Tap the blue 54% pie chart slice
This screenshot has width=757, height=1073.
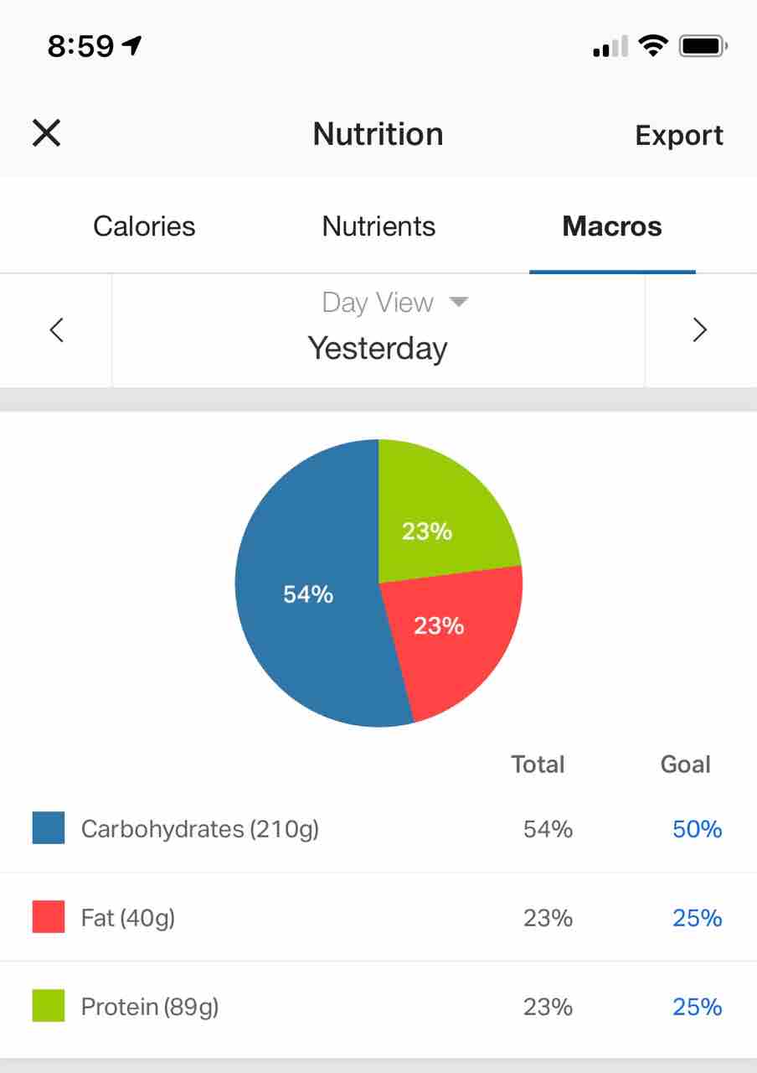click(x=306, y=594)
